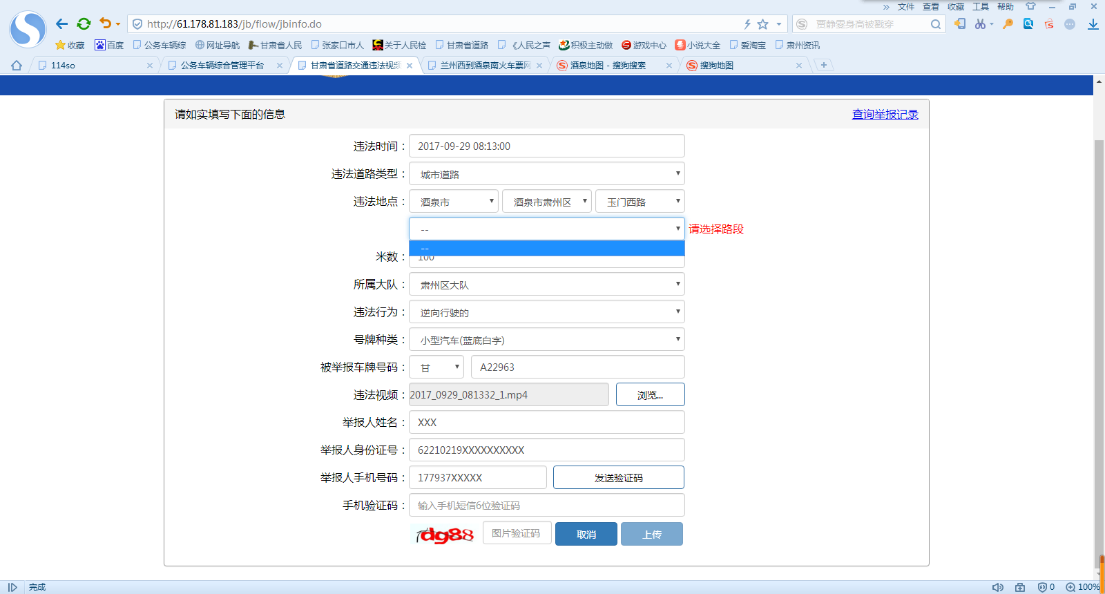Screen dimensions: 1105x594
Task: Open the 酒泉市肃州区 district dropdown
Action: coord(546,202)
